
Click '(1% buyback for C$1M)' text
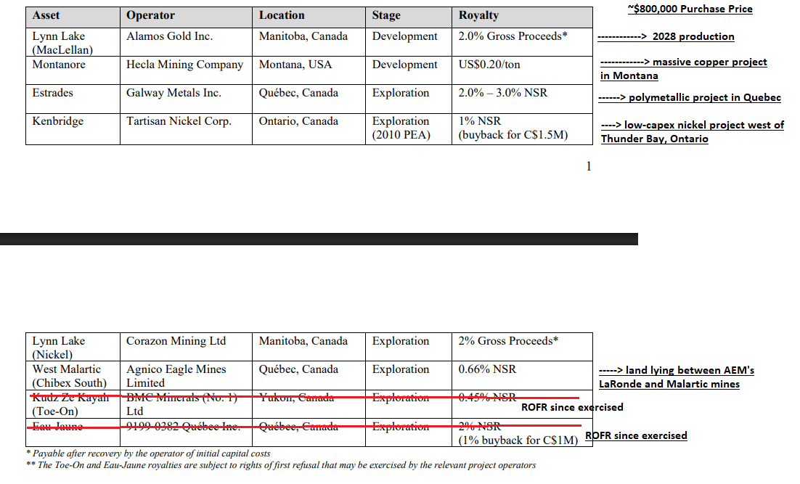coord(518,440)
